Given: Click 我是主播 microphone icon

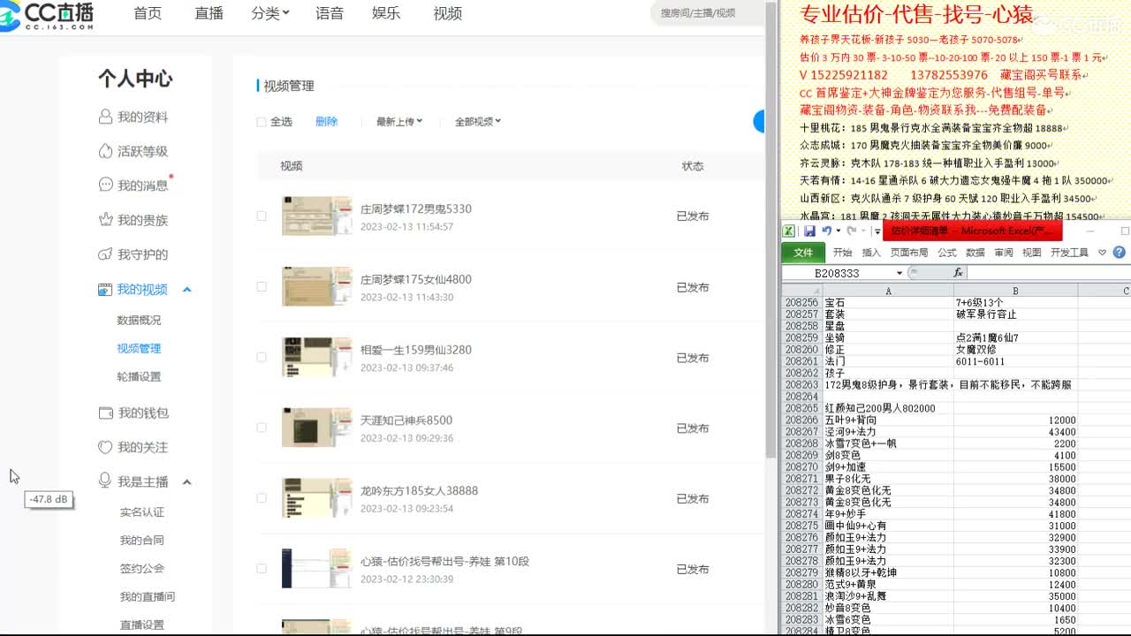Looking at the screenshot, I should [106, 481].
